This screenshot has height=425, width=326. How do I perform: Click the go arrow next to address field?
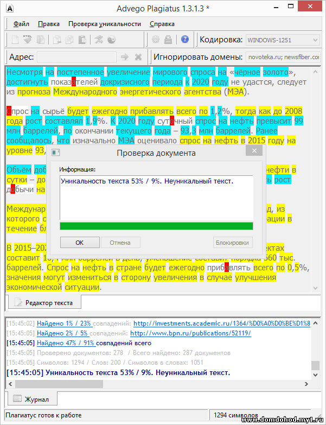pyautogui.click(x=125, y=57)
